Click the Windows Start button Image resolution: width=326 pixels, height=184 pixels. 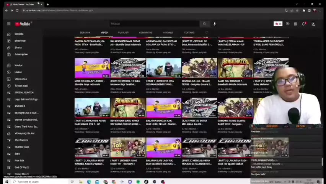(7, 182)
